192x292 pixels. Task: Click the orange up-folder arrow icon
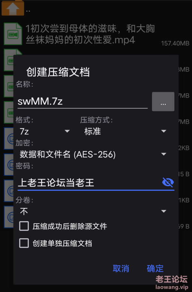[13, 8]
